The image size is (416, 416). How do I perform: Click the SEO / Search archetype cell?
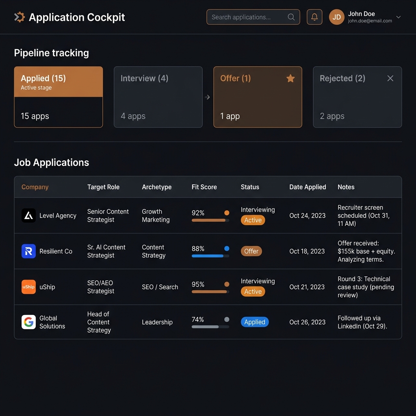(x=160, y=287)
